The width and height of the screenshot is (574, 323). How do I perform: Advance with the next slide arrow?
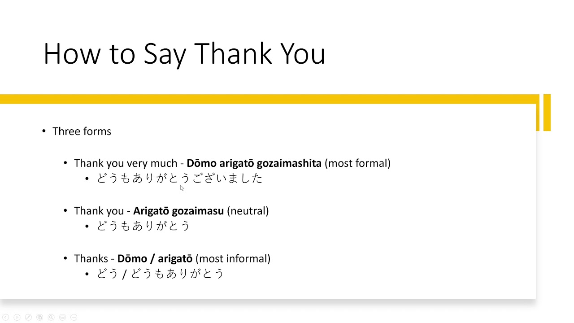[17, 317]
